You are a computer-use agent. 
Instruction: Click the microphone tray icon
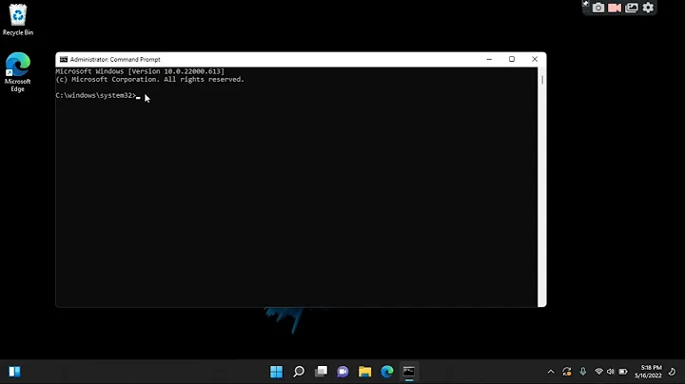[x=583, y=372]
